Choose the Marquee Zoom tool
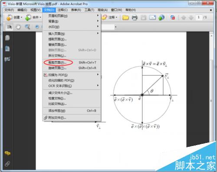 coord(27,27)
